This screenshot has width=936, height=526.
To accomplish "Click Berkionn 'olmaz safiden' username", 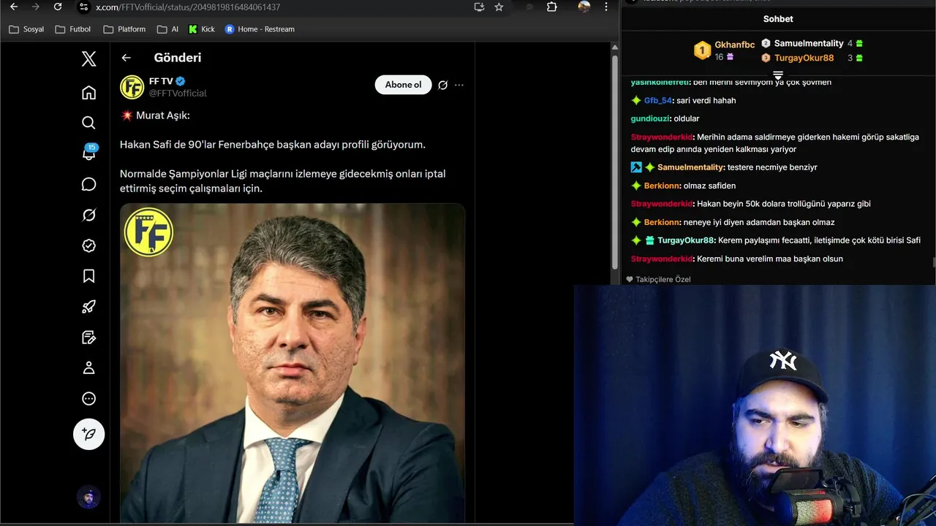I will point(661,186).
